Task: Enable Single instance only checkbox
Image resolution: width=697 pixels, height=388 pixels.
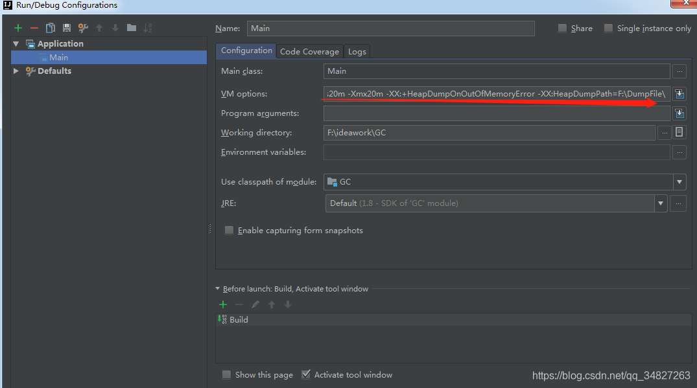Action: point(608,29)
